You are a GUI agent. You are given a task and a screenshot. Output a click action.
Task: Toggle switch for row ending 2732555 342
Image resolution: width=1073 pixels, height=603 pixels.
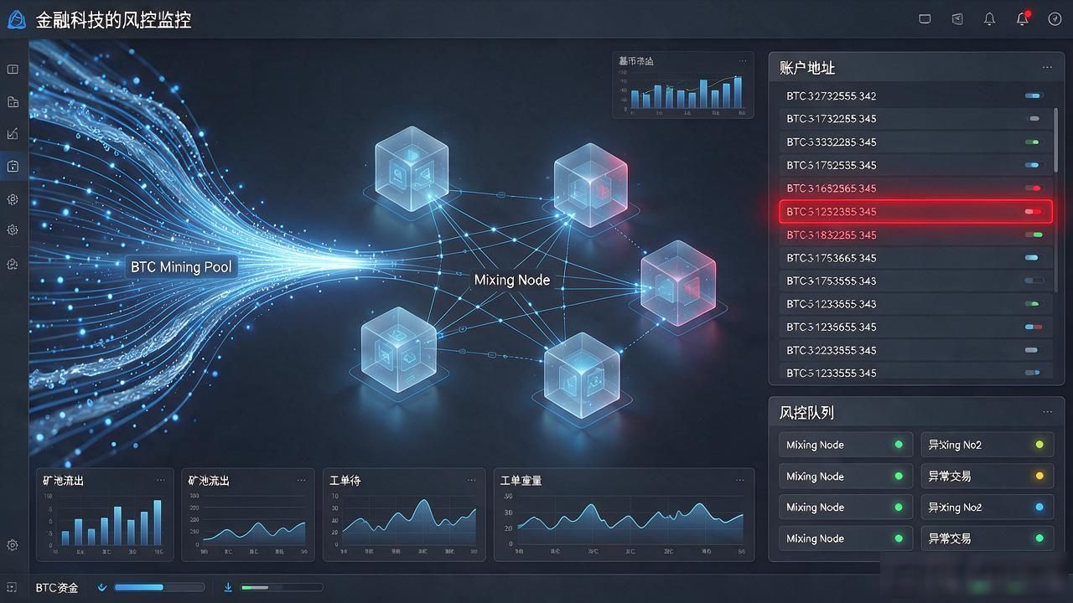tap(1034, 96)
